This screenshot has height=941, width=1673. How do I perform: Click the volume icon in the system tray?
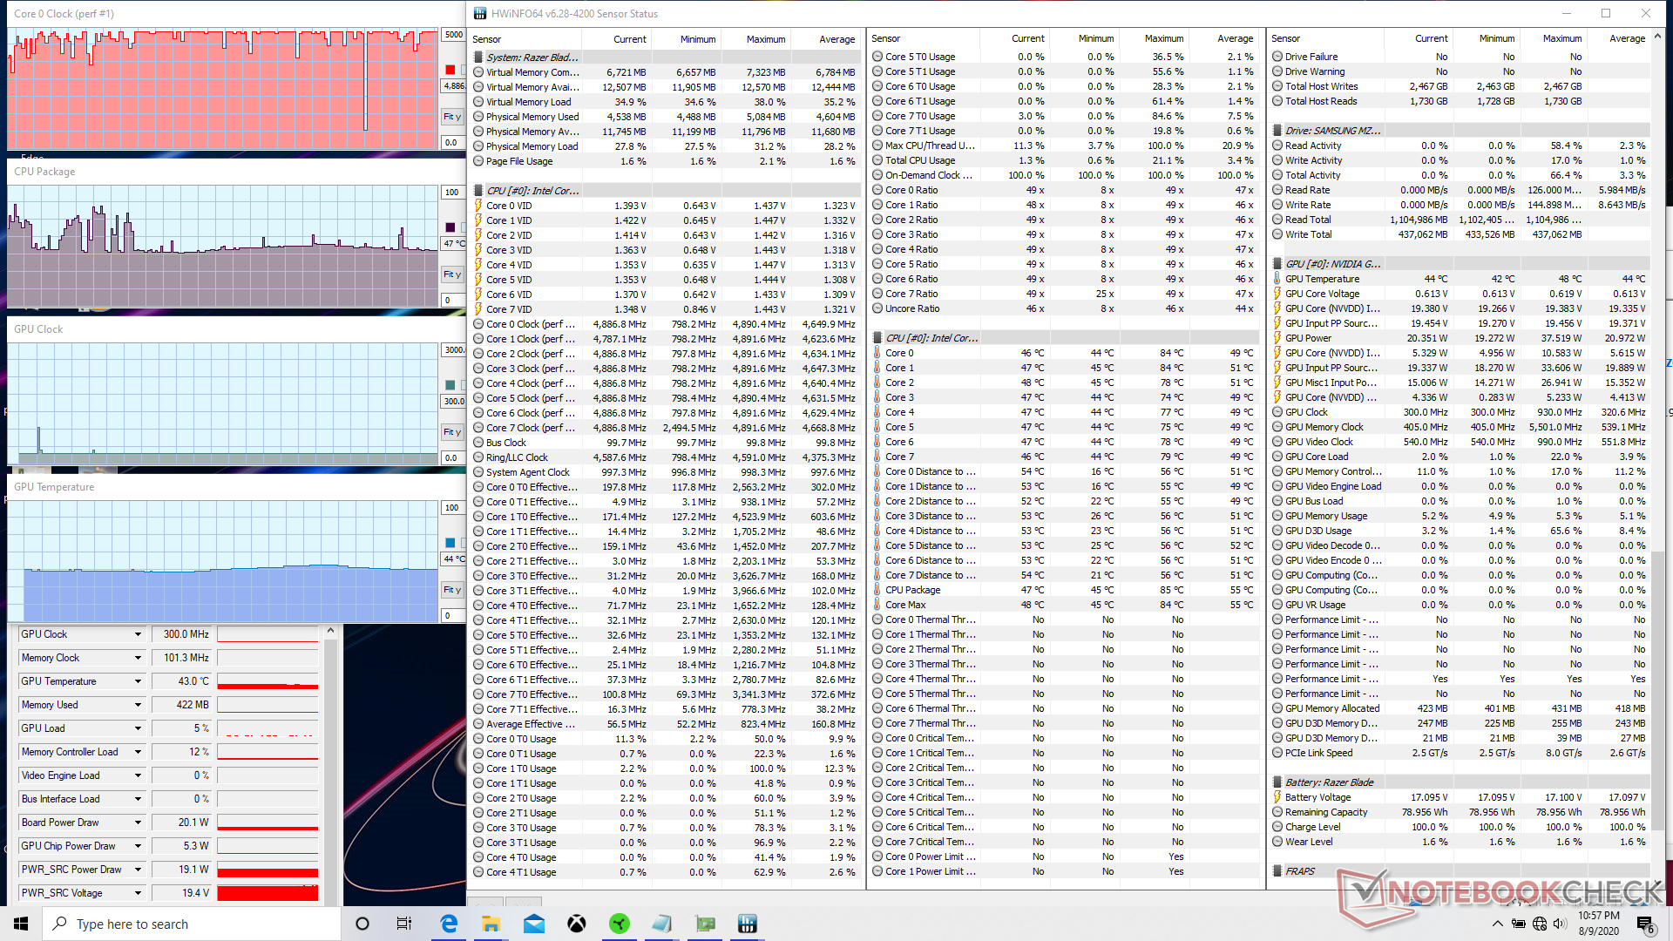point(1560,924)
